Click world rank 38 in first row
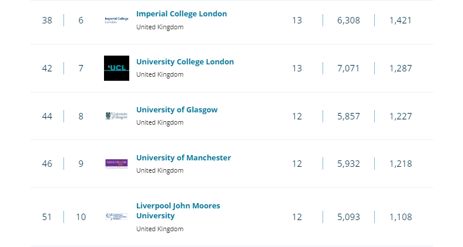 point(47,20)
